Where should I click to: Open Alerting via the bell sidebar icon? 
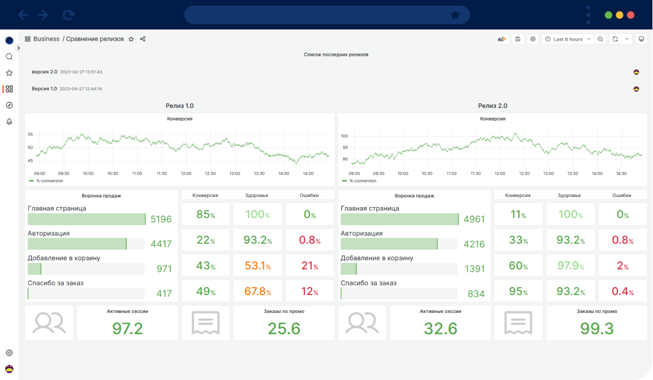pyautogui.click(x=9, y=120)
